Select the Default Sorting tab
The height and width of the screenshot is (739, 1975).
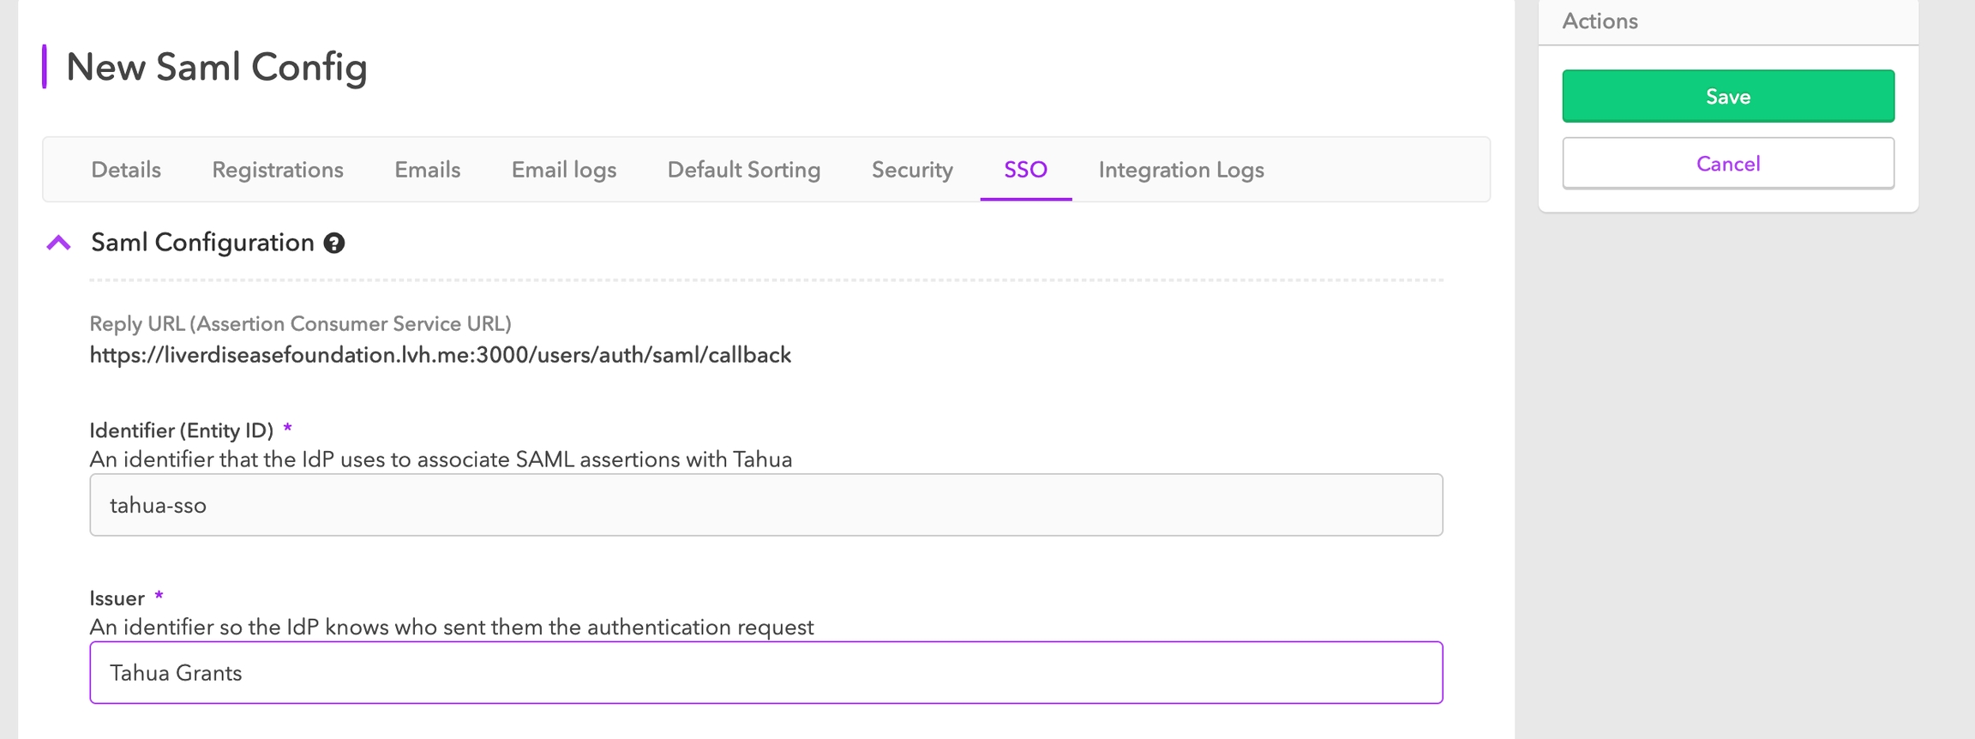(743, 170)
